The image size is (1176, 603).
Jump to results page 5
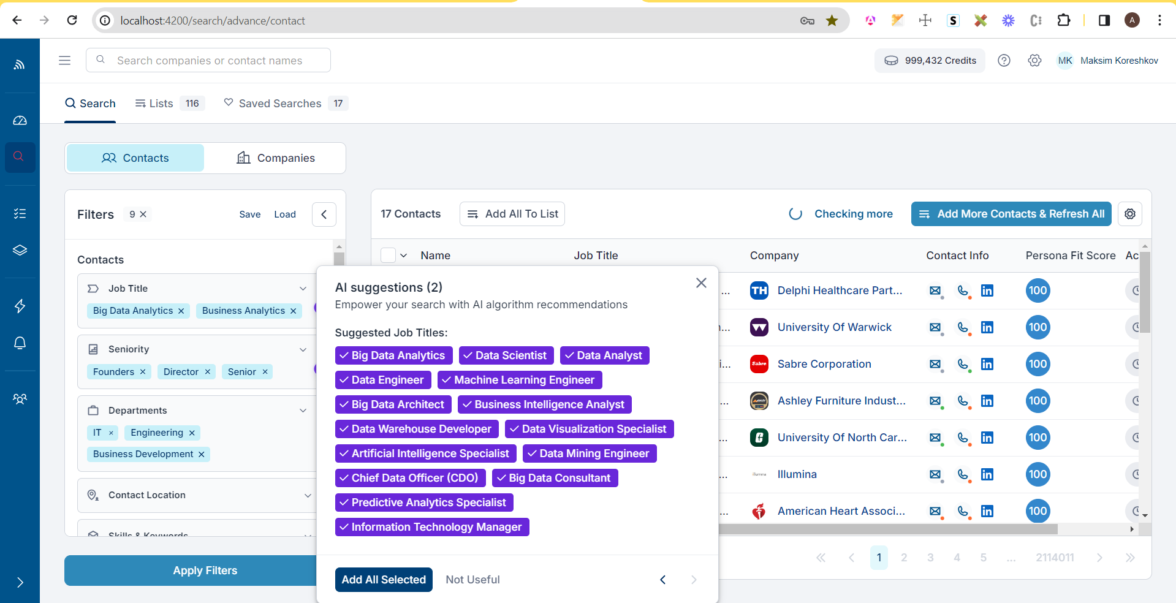click(984, 558)
